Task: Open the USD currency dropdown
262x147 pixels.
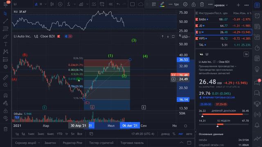Action: 185,37
